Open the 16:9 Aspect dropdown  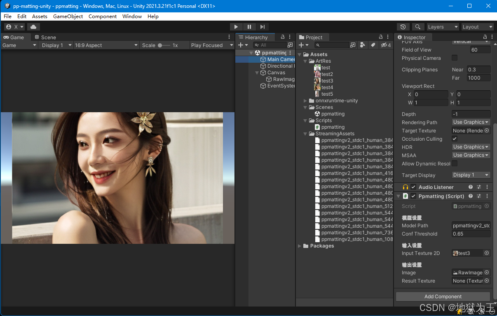coord(106,45)
